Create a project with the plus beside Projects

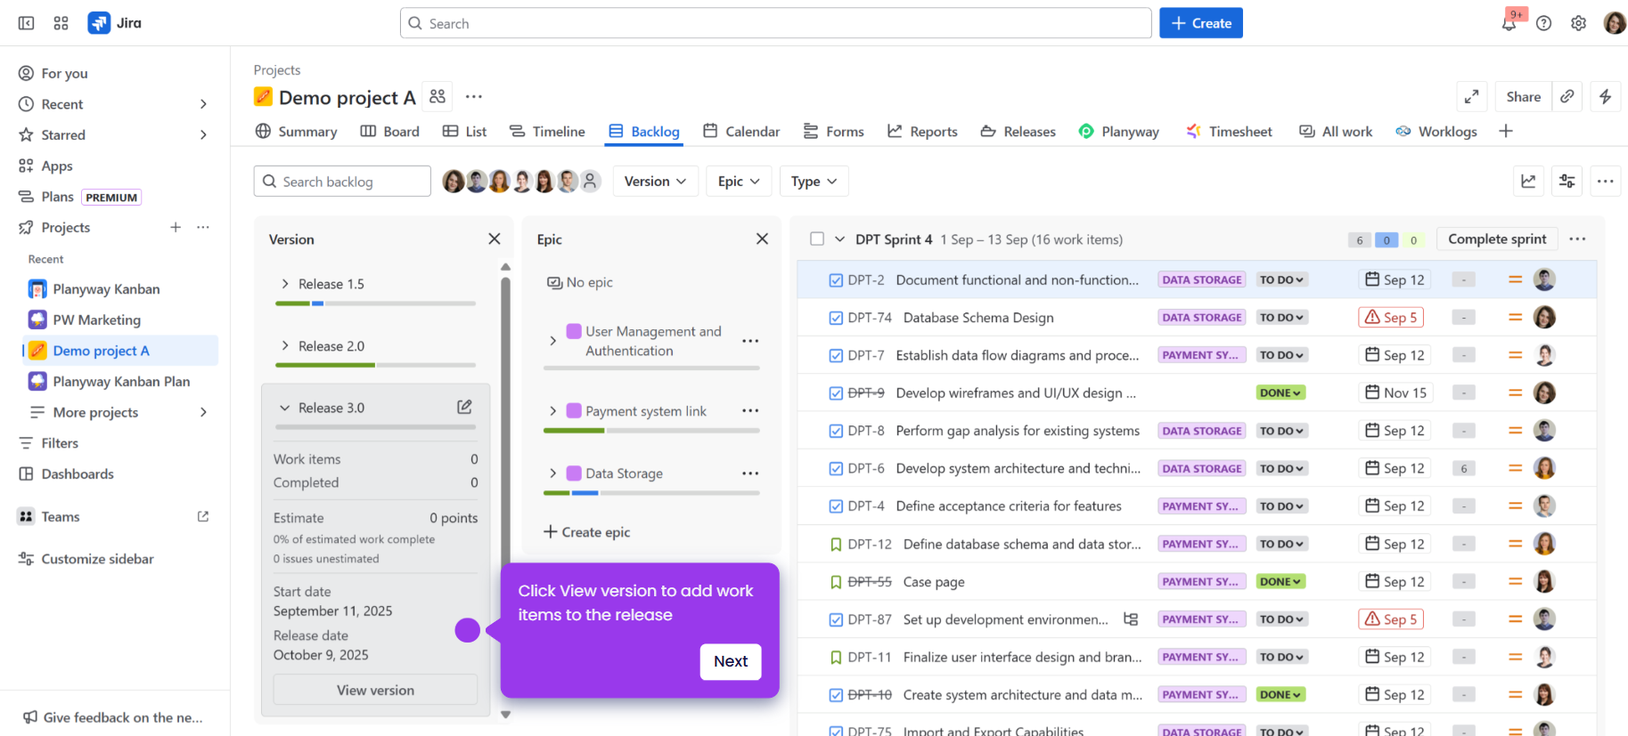coord(176,227)
